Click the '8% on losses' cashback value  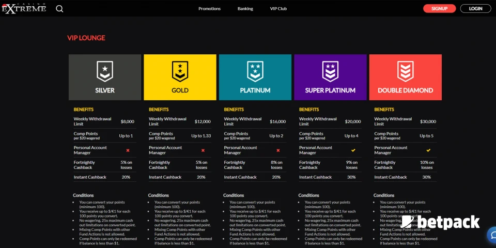pos(276,165)
